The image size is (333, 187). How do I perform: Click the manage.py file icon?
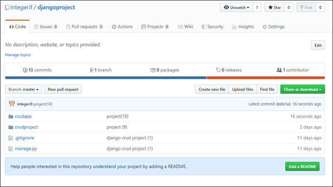[10, 149]
